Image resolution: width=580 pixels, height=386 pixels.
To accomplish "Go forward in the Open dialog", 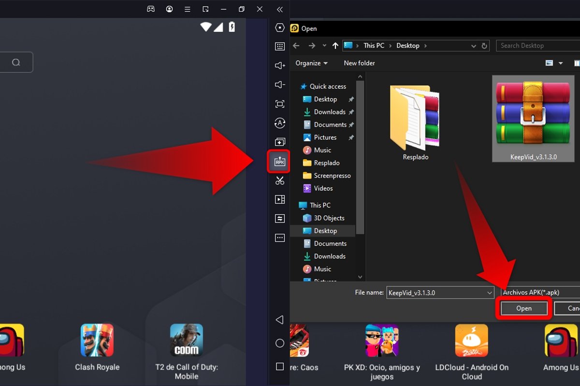I will coord(312,46).
